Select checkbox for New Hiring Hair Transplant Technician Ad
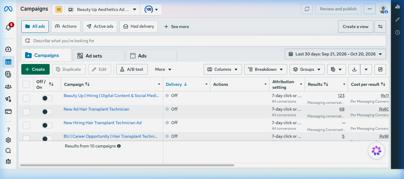This screenshot has height=179, width=404. [x=26, y=125]
